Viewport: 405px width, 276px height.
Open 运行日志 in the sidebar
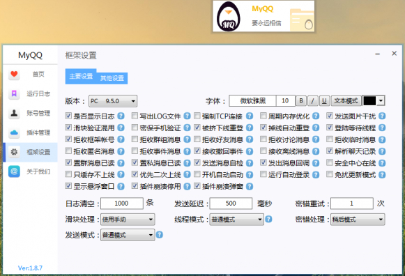[30, 93]
